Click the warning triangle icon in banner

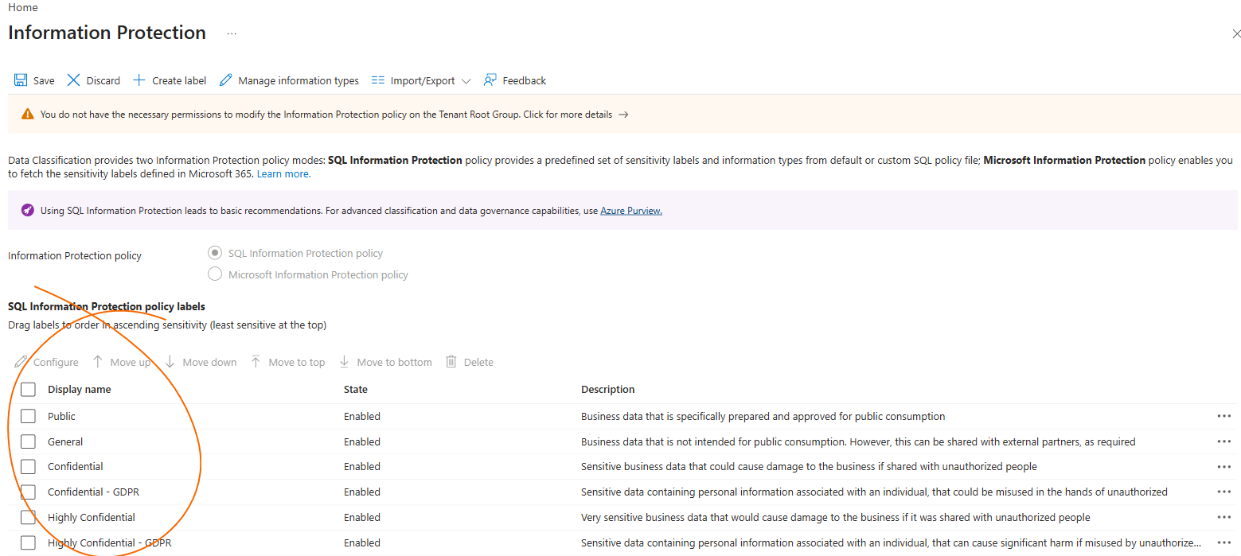point(28,115)
